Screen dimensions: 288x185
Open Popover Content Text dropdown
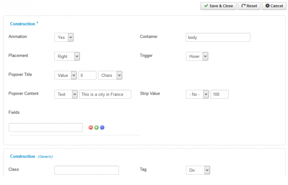(66, 94)
